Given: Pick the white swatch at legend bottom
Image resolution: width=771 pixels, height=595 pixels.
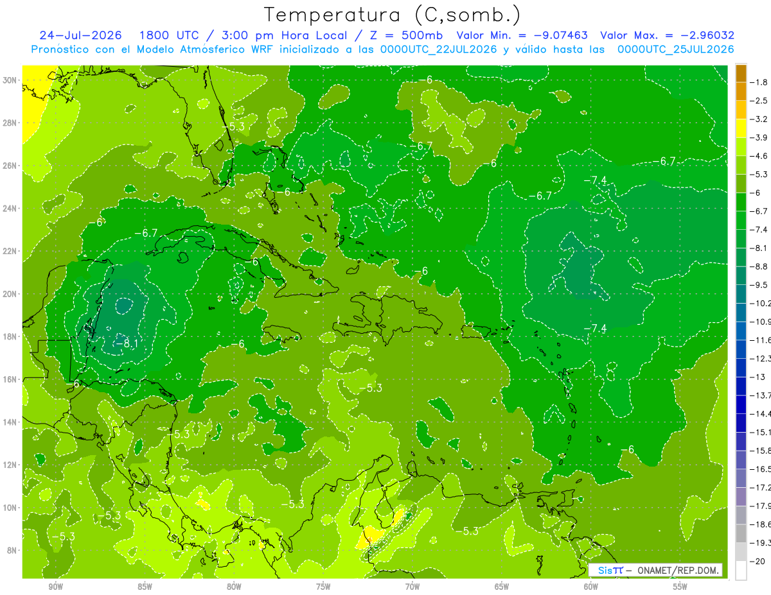Looking at the screenshot, I should pyautogui.click(x=741, y=570).
